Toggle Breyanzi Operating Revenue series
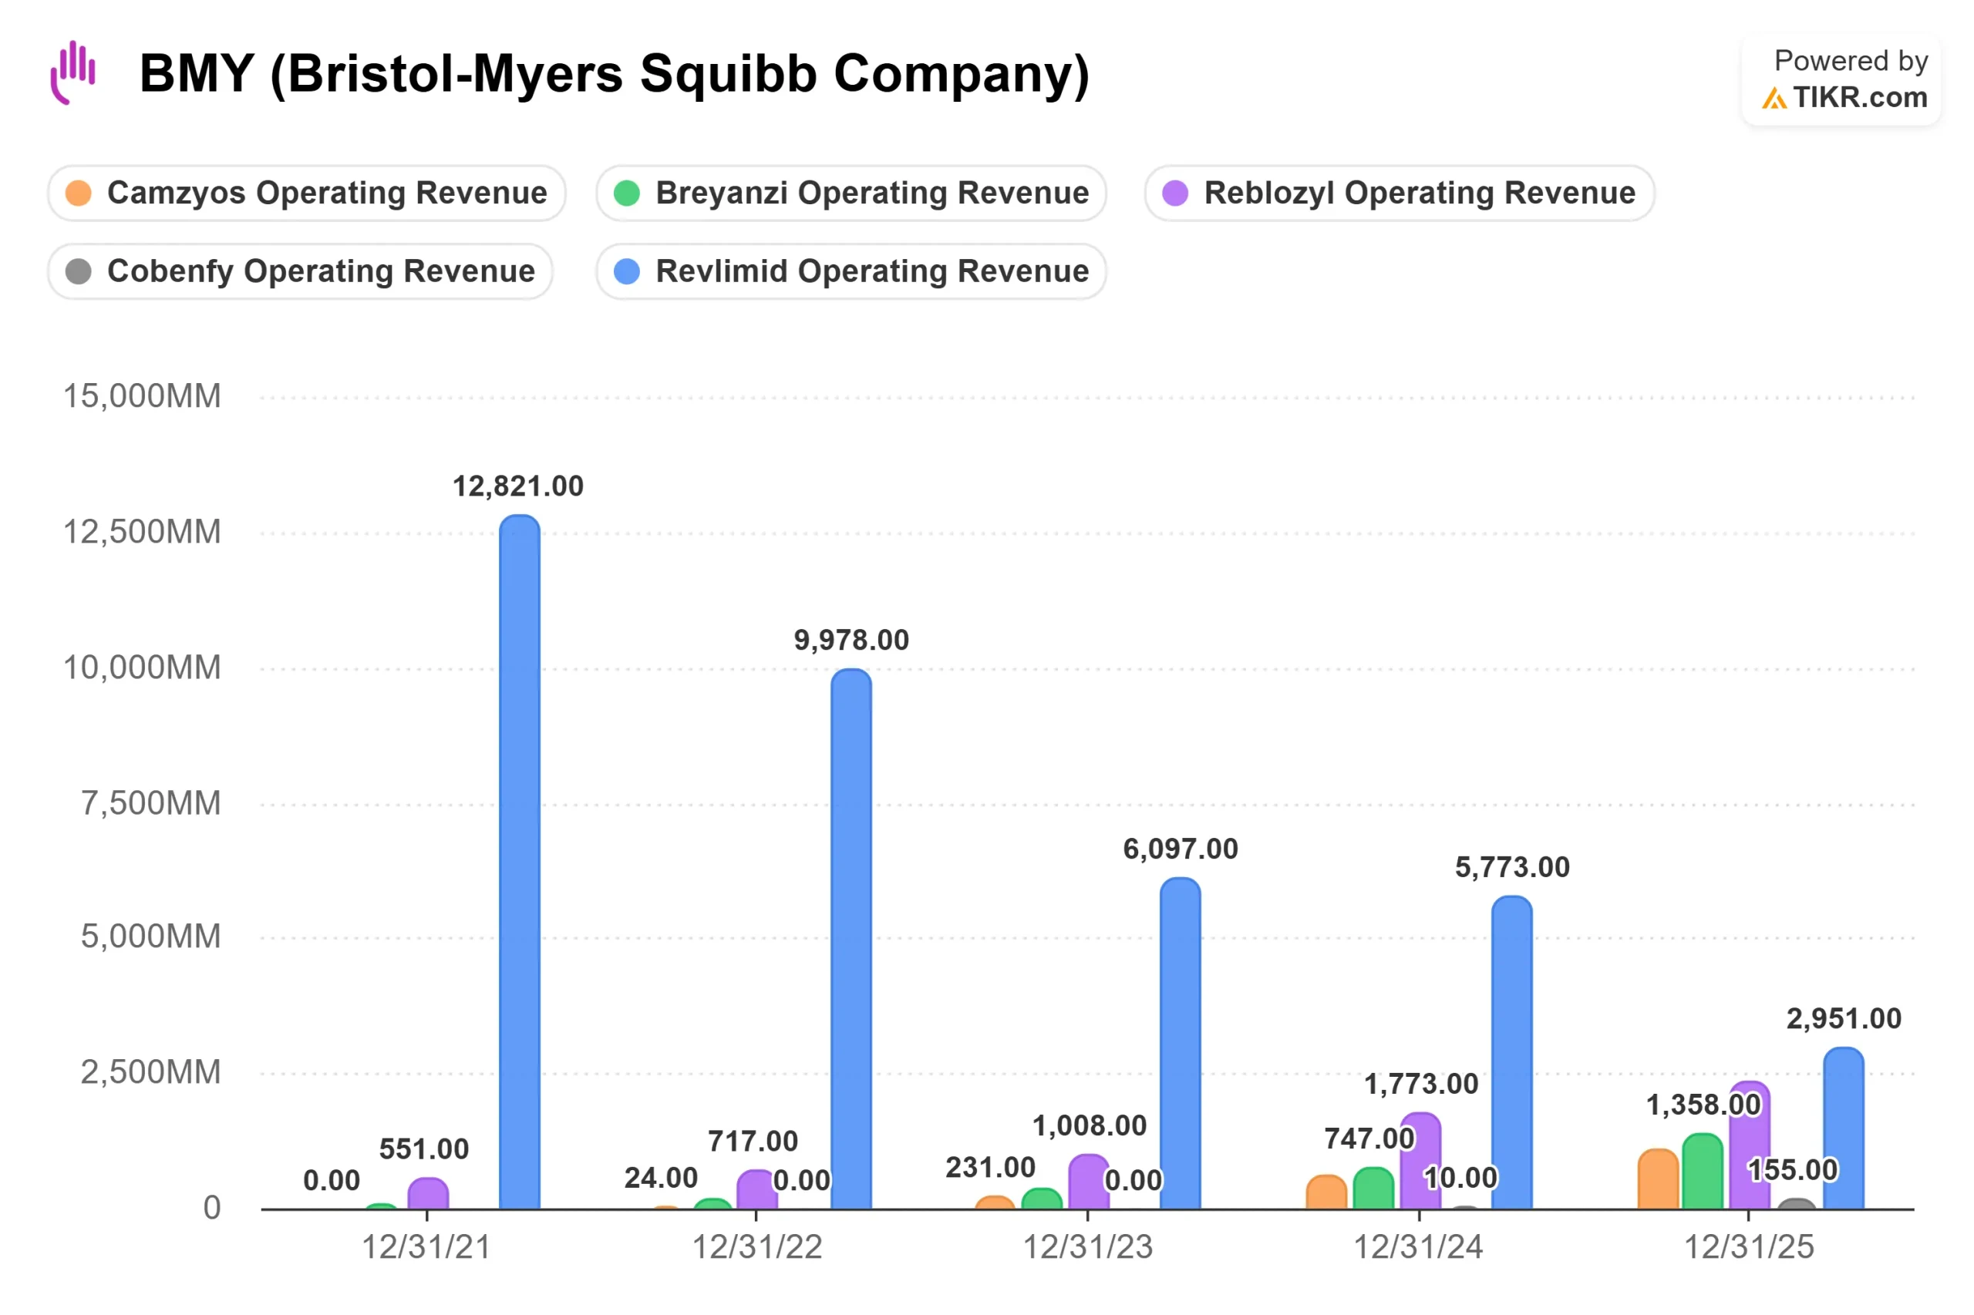Image resolution: width=1974 pixels, height=1315 pixels. [851, 193]
